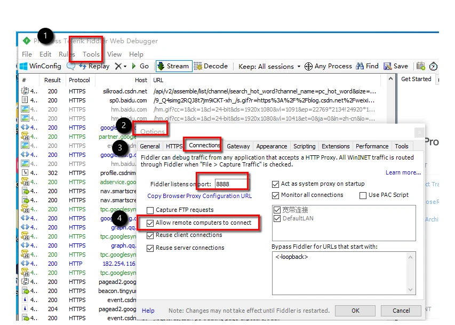Open the File menu
Viewport: 455px width, 325px height.
pyautogui.click(x=27, y=54)
